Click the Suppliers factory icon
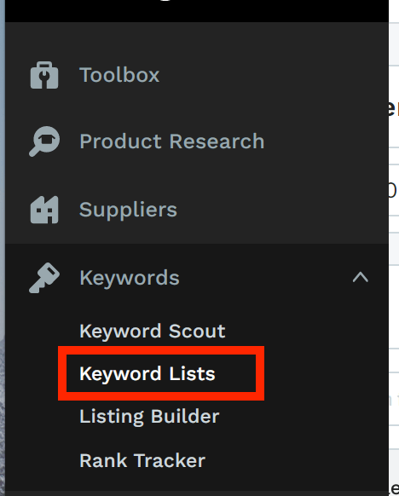 [44, 210]
